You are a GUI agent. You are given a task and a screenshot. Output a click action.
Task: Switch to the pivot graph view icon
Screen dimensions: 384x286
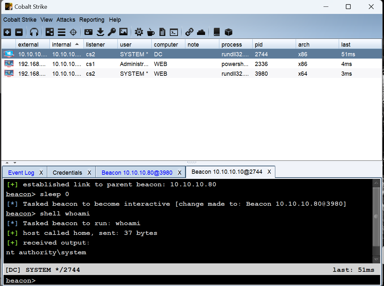(x=50, y=32)
